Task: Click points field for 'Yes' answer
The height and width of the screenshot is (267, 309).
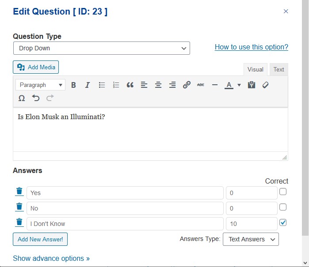Action: [252, 193]
